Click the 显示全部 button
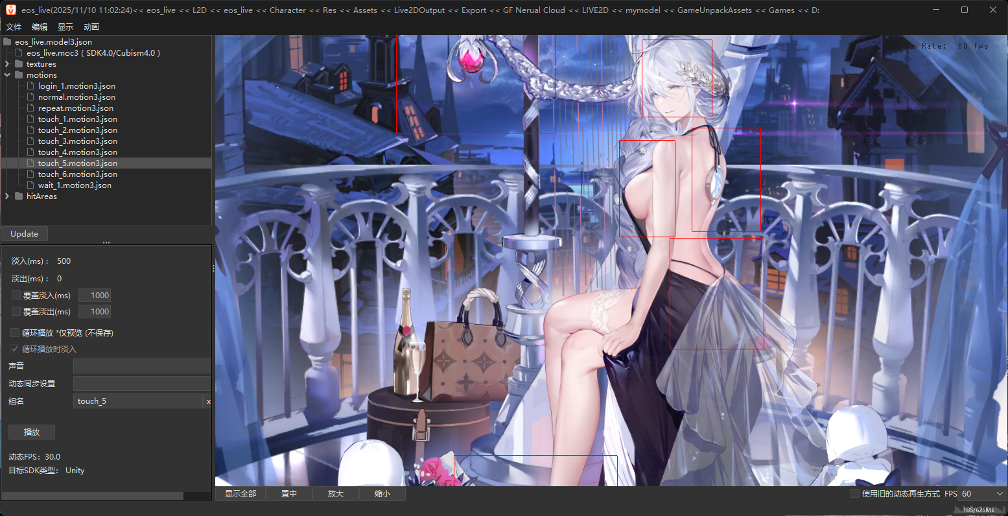The width and height of the screenshot is (1008, 516). (240, 493)
